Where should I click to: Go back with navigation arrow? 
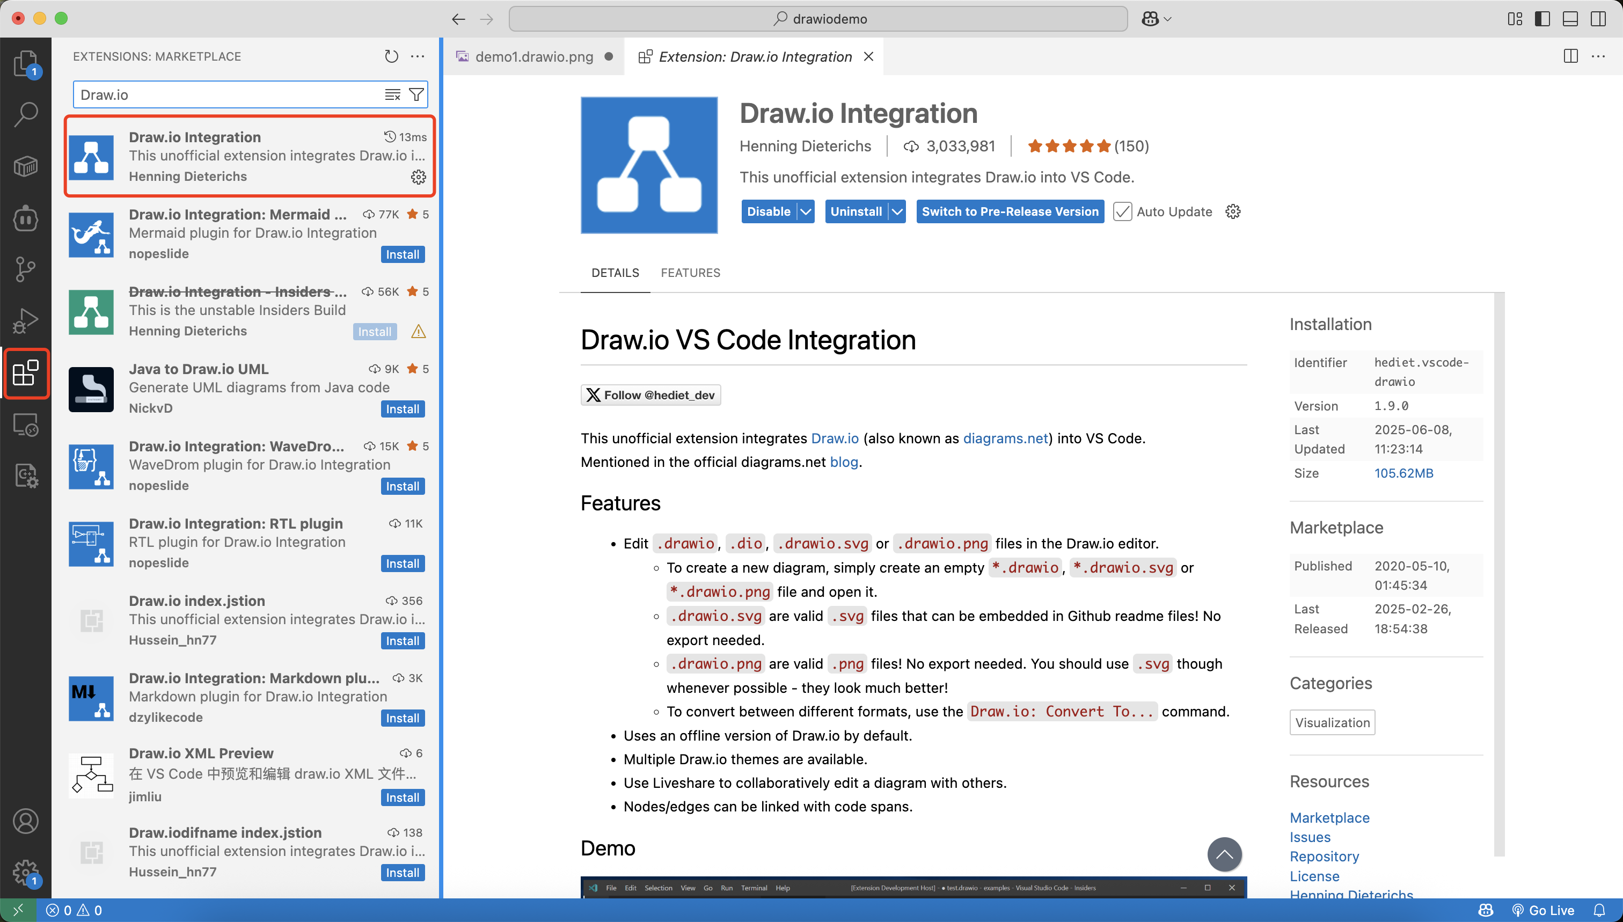(x=458, y=19)
